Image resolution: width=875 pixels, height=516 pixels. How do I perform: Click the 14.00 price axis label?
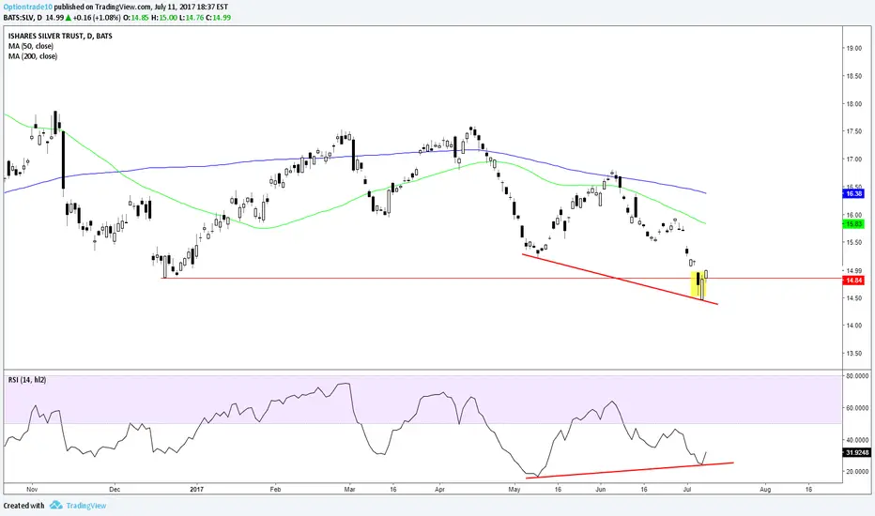pos(853,326)
